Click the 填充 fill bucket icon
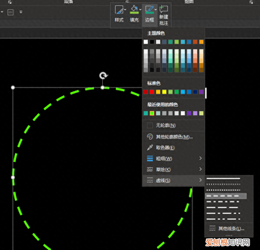260x250 pixels. [x=134, y=10]
